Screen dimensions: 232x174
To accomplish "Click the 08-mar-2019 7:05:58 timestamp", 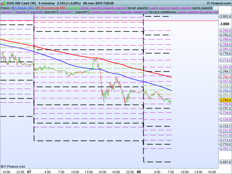I will 98,3.
